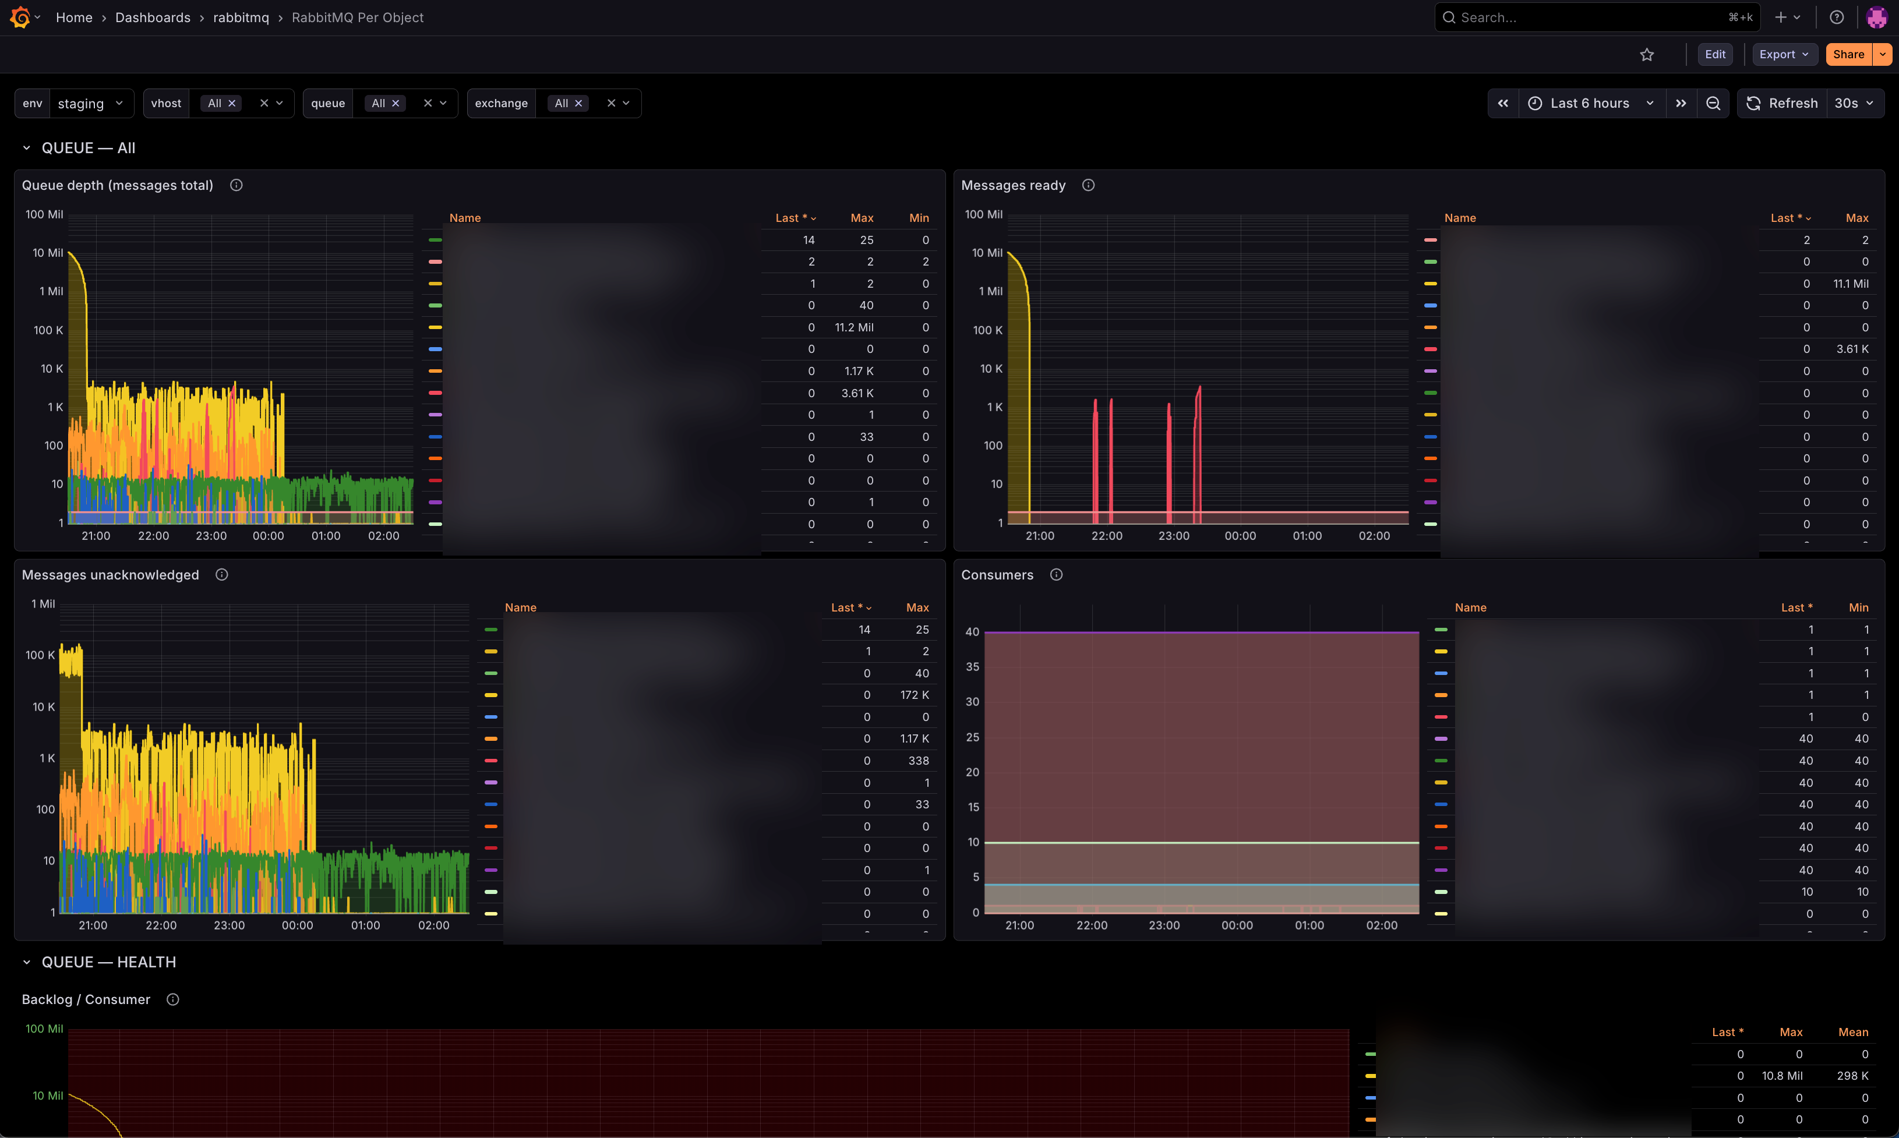Viewport: 1899px width, 1138px height.
Task: Remove the All chip from vhost filter
Action: pos(232,104)
